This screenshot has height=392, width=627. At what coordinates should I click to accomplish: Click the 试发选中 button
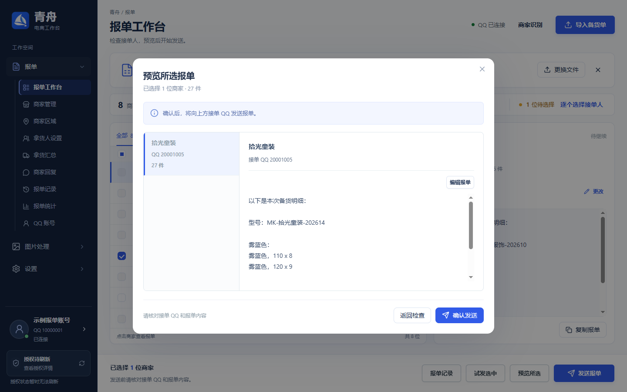[485, 373]
